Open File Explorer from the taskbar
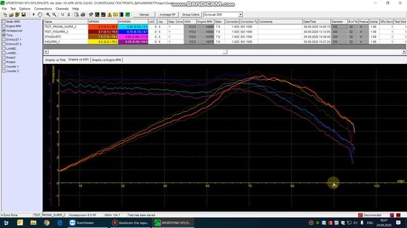 coord(33,222)
